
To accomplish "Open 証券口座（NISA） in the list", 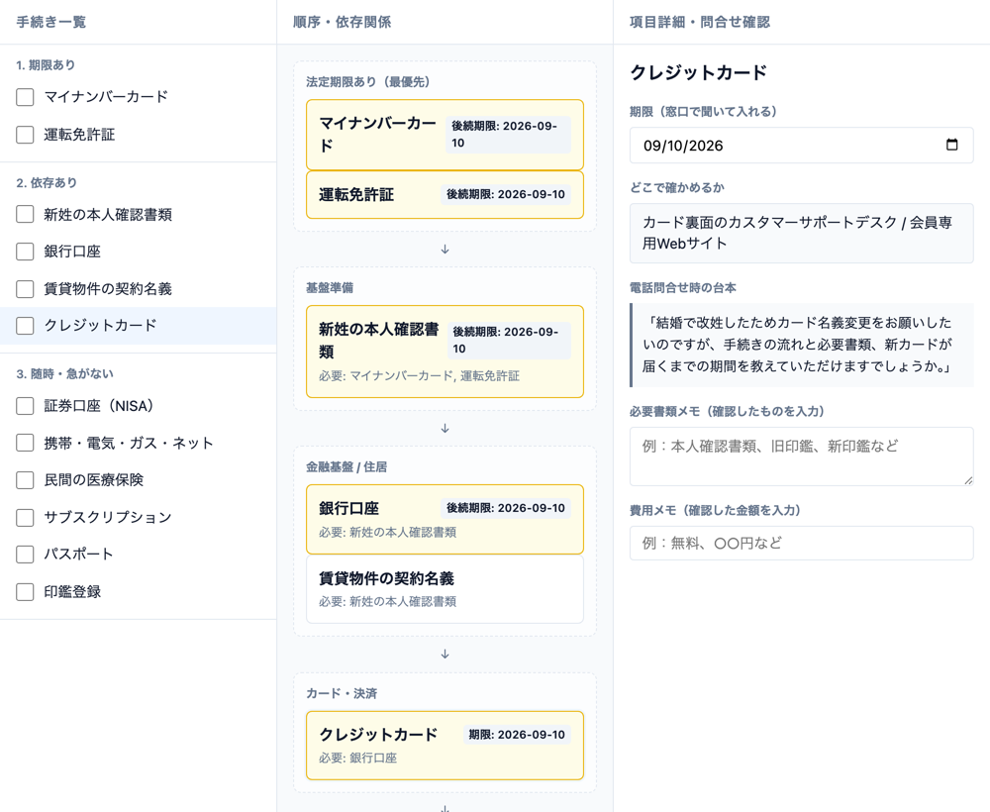I will point(138,405).
